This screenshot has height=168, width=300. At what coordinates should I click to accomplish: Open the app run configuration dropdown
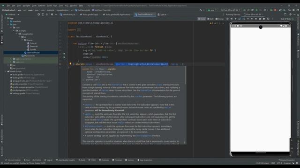212,10
